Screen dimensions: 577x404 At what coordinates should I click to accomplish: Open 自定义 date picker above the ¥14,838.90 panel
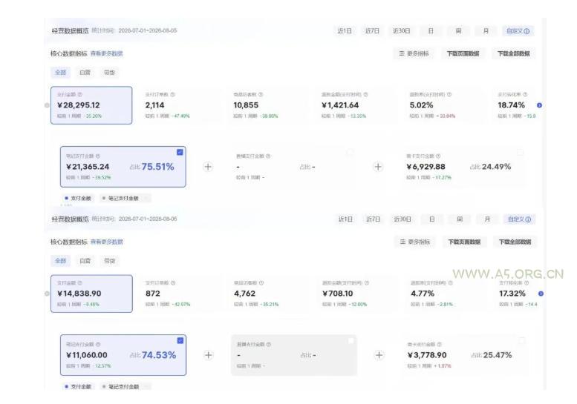coord(519,219)
